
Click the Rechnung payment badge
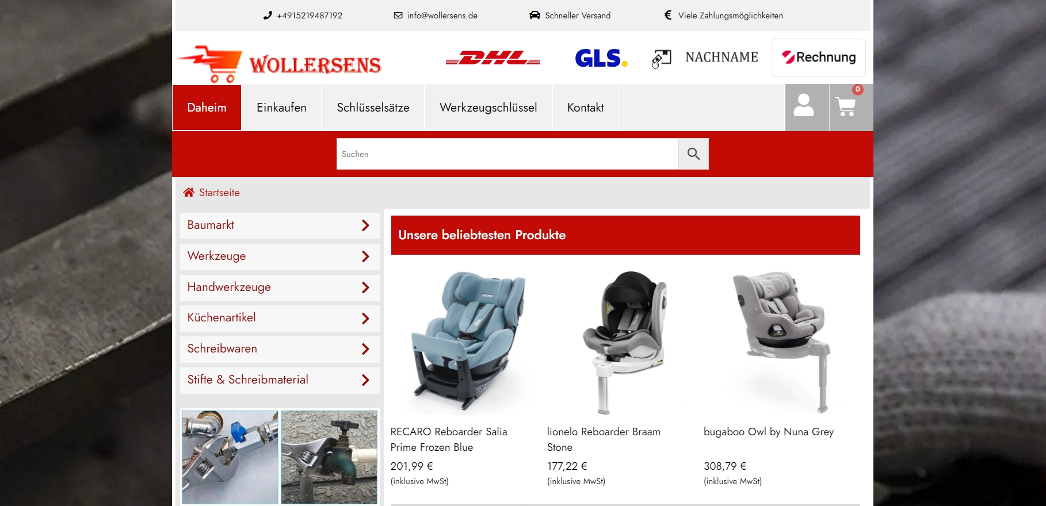(x=818, y=57)
